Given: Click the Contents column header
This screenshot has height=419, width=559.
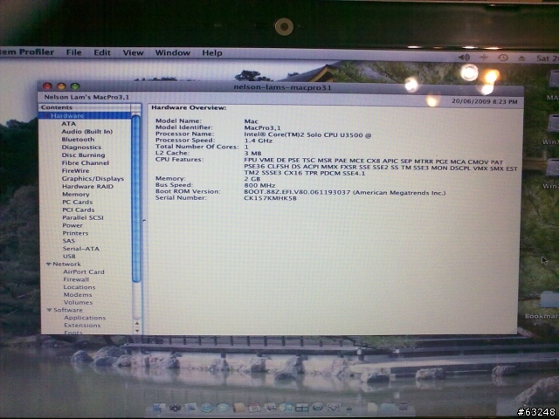Looking at the screenshot, I should 85,107.
